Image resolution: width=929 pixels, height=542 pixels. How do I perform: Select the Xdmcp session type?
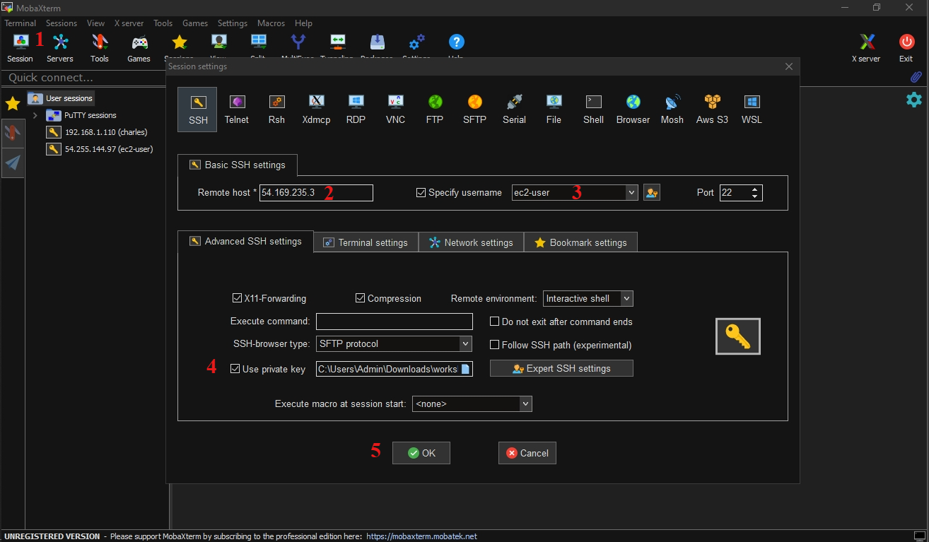(x=316, y=109)
